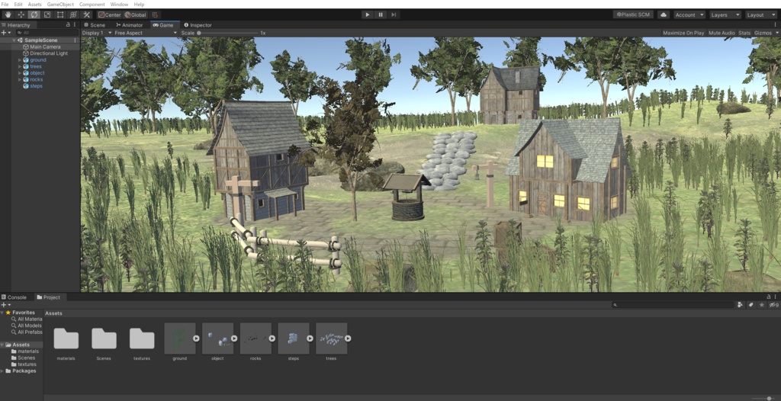781x401 pixels.
Task: Toggle Stats overlay
Action: (744, 33)
